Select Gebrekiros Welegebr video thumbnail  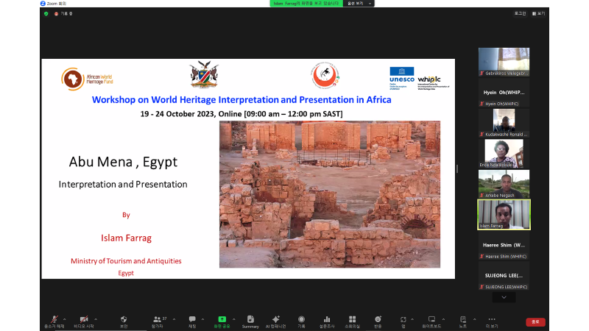click(x=504, y=62)
